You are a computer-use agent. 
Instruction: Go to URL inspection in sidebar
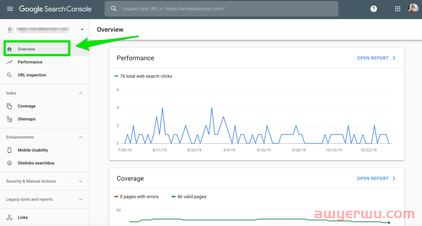tap(32, 75)
